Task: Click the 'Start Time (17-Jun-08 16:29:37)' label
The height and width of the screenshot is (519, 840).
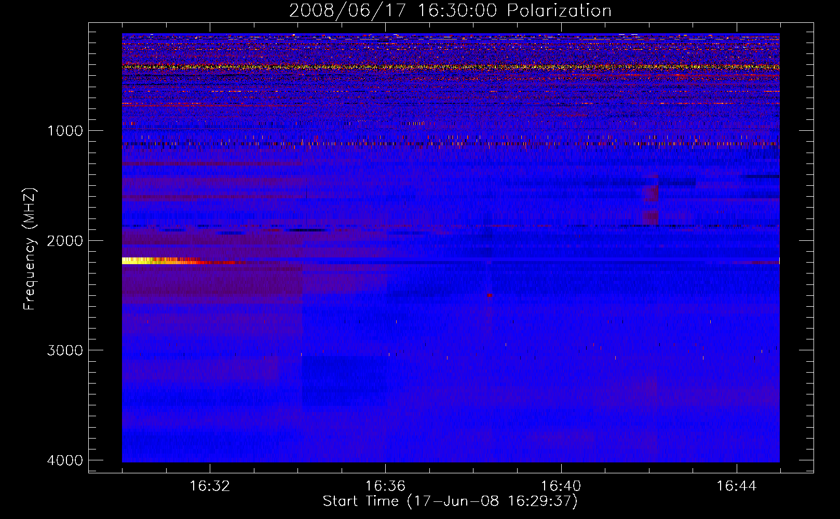Action: pos(450,501)
